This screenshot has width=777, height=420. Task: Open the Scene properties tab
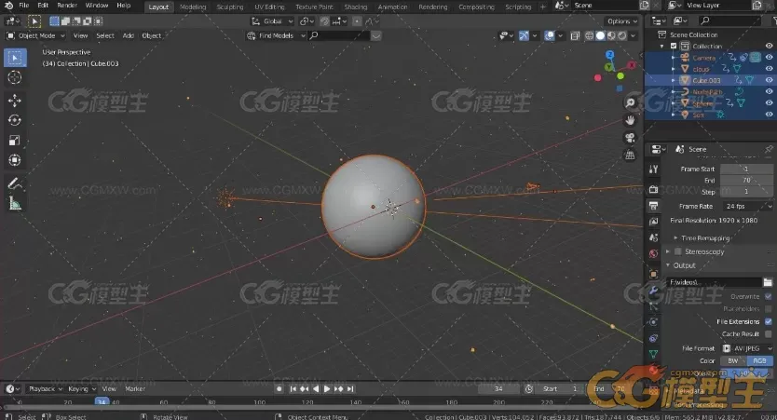point(654,237)
